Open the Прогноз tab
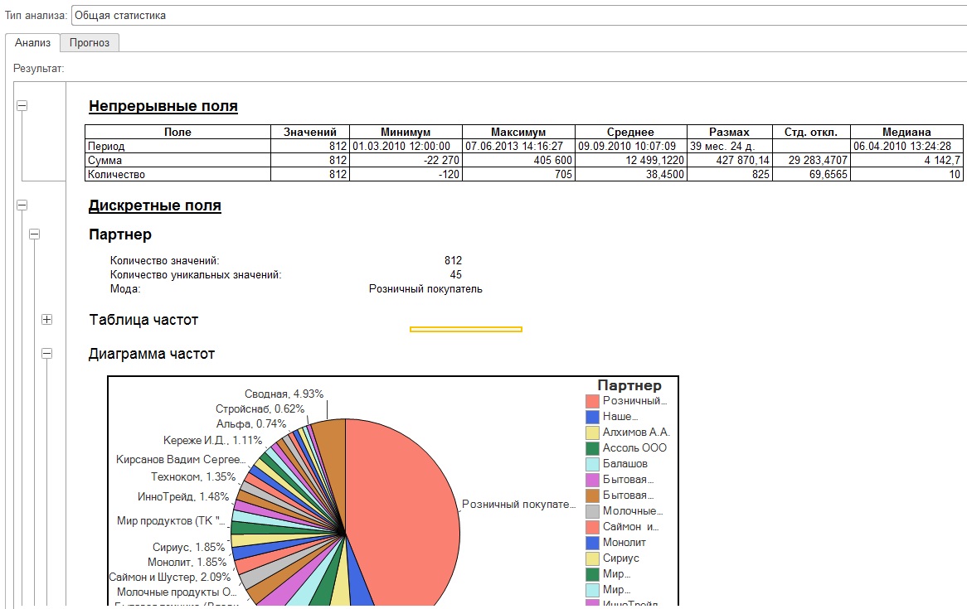This screenshot has width=967, height=609. (x=90, y=42)
